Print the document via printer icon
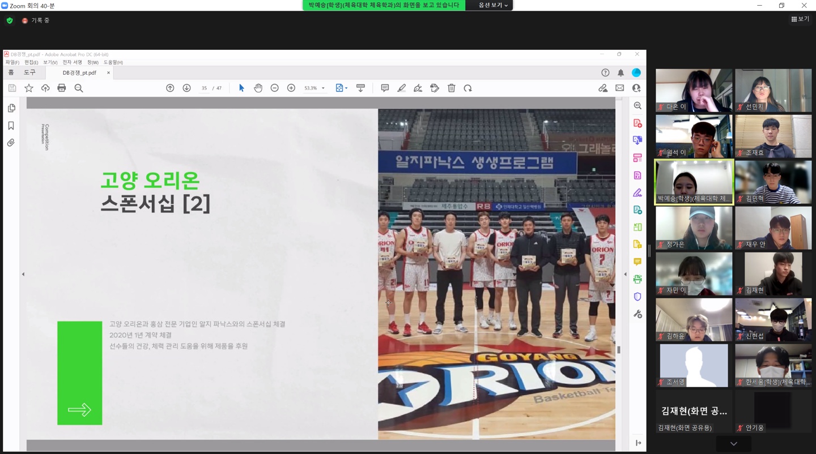Image resolution: width=816 pixels, height=454 pixels. click(62, 88)
